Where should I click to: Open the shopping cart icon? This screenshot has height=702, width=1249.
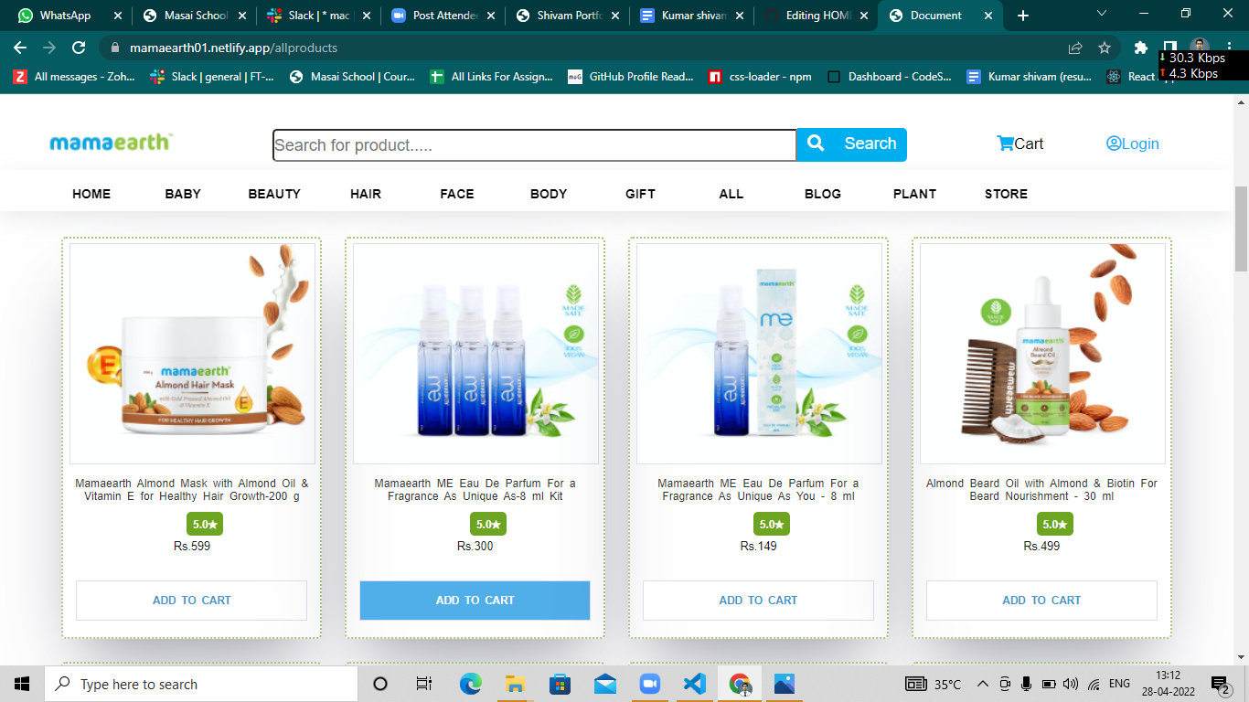(1005, 144)
